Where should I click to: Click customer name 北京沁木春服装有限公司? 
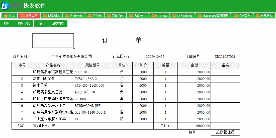click(x=72, y=56)
